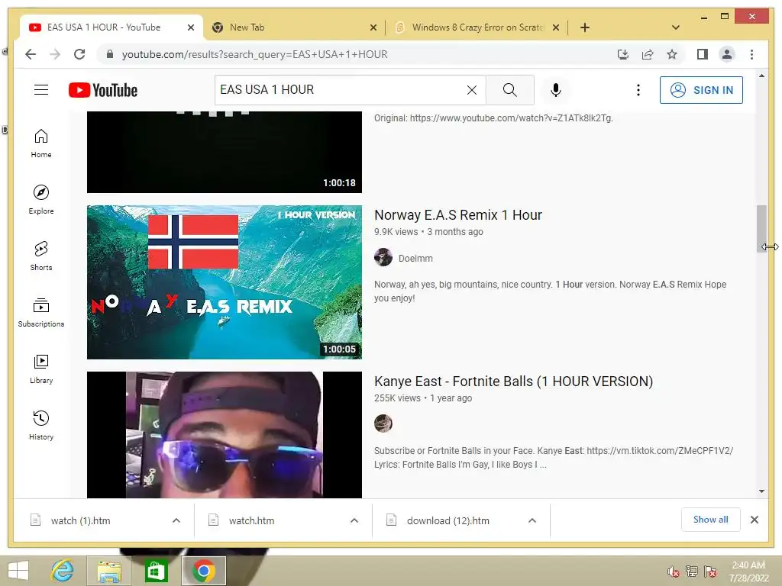Close the Windows 8 Crazy Error tab
The width and height of the screenshot is (782, 586).
pyautogui.click(x=556, y=28)
